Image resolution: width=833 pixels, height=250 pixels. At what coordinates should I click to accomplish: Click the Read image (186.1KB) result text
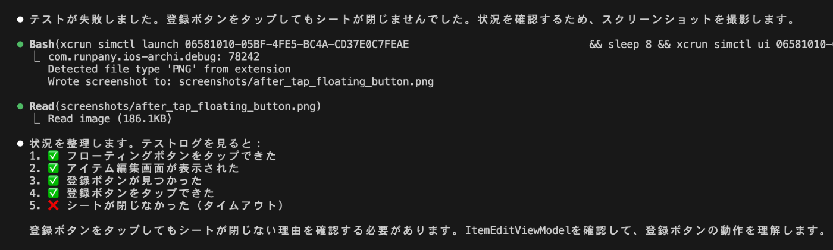click(x=110, y=119)
